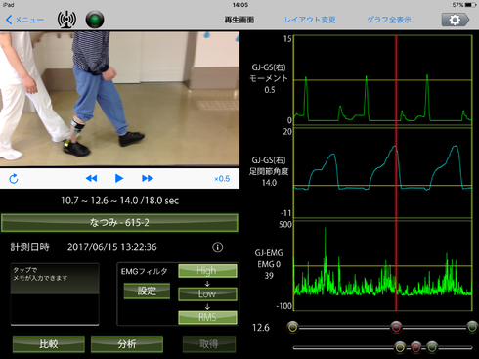Tap the 分析 button

tap(127, 344)
